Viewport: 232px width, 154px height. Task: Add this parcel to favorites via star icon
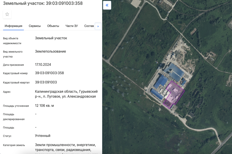[x=7, y=14]
